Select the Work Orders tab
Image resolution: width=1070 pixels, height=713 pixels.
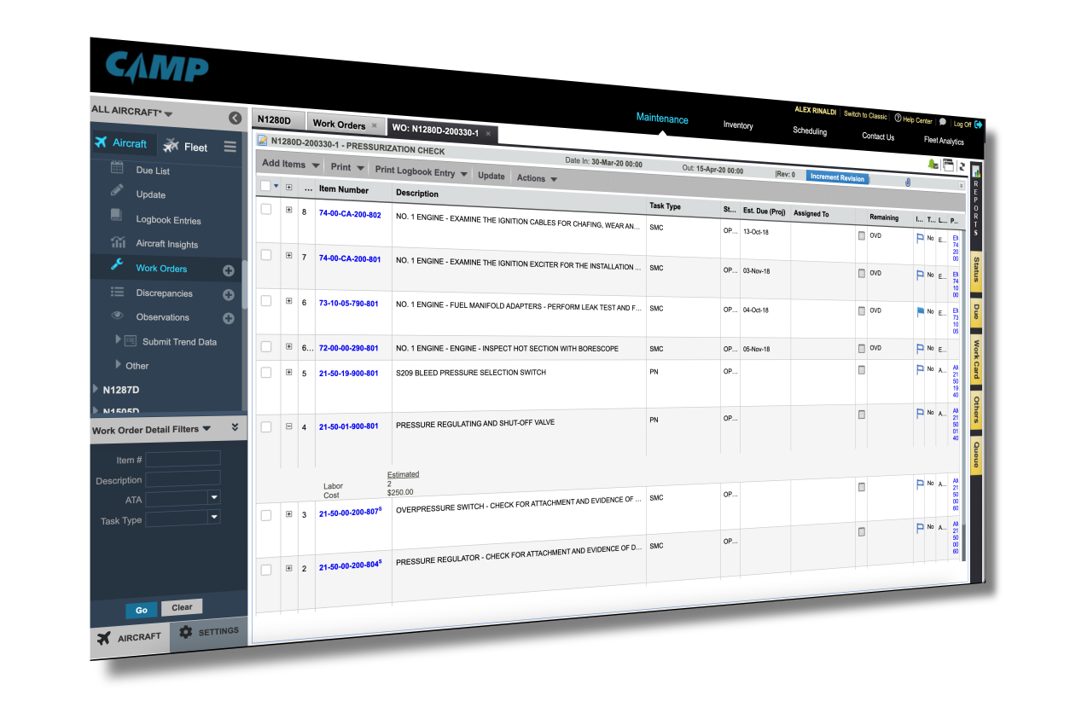(x=340, y=124)
